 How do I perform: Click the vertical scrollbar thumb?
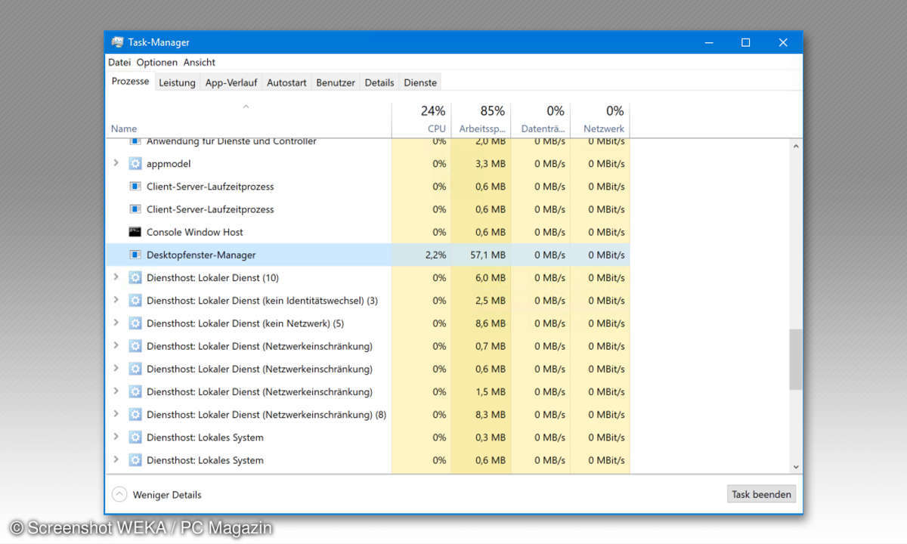(x=795, y=360)
